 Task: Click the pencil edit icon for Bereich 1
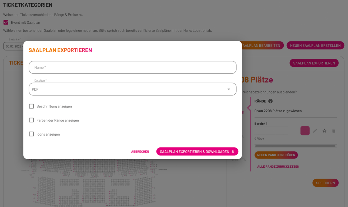point(315,131)
